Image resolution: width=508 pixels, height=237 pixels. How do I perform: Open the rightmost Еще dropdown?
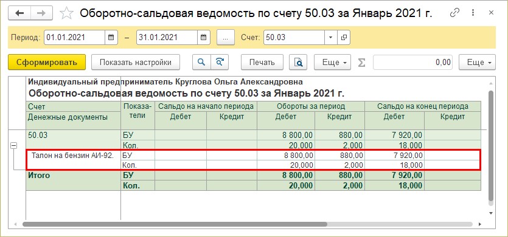click(477, 62)
